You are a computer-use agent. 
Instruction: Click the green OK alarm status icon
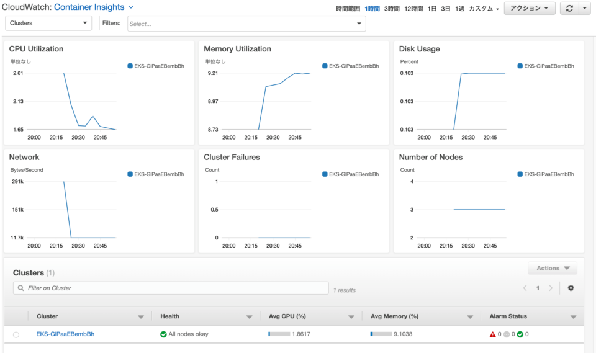(520, 334)
